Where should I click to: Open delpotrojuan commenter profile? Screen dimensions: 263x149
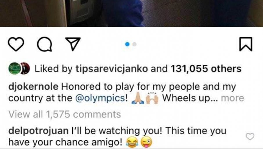[x=38, y=131]
